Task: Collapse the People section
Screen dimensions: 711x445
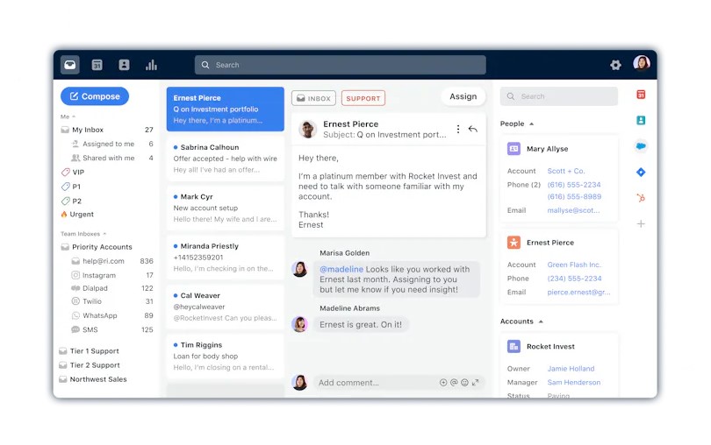Action: click(x=531, y=124)
